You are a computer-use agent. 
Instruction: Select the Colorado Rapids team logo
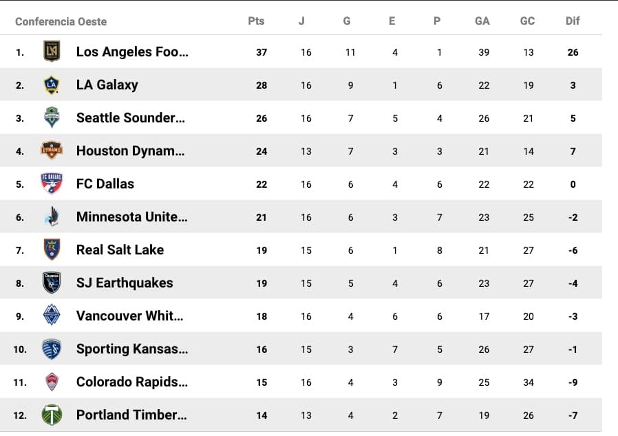coord(52,382)
